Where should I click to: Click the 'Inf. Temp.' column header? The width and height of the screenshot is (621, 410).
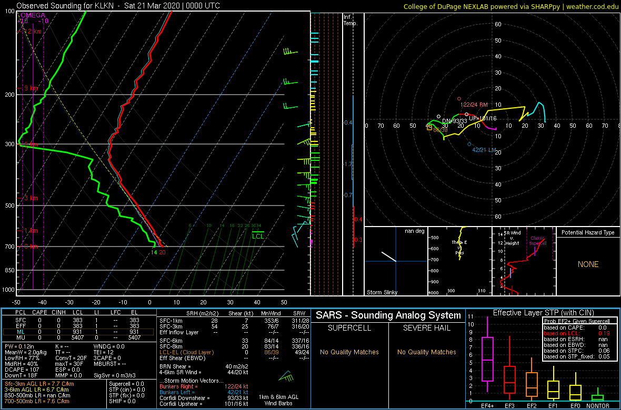pyautogui.click(x=351, y=20)
